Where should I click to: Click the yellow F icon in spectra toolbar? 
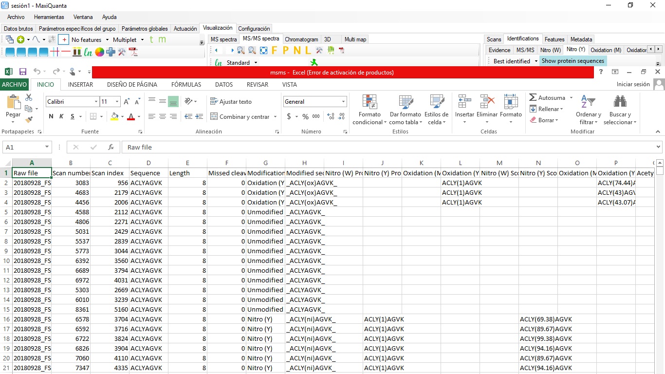click(274, 50)
